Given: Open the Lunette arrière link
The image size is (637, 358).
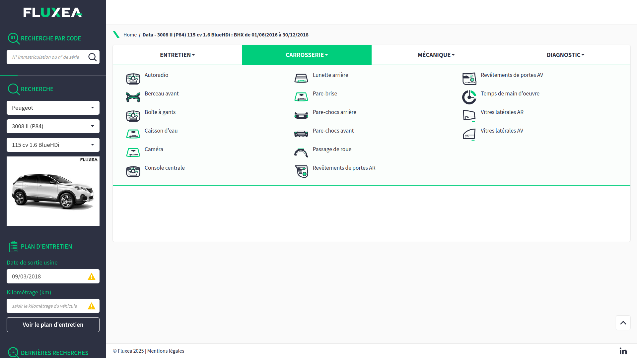Looking at the screenshot, I should (x=330, y=75).
